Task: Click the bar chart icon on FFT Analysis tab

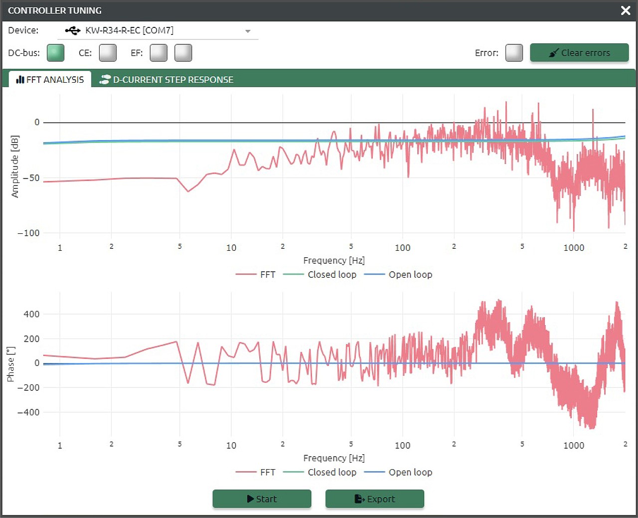Action: (x=20, y=80)
